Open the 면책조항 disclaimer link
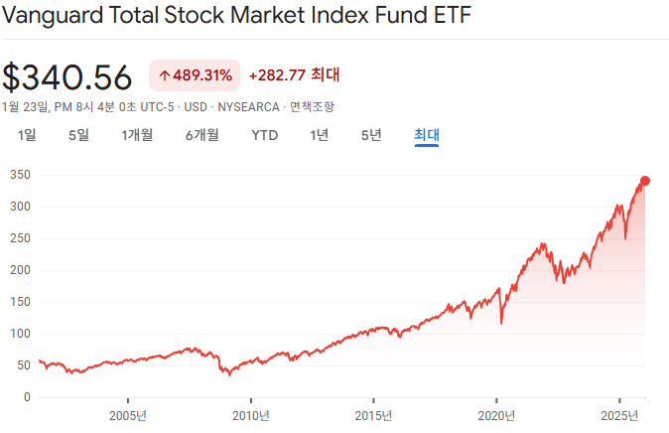 (312, 106)
